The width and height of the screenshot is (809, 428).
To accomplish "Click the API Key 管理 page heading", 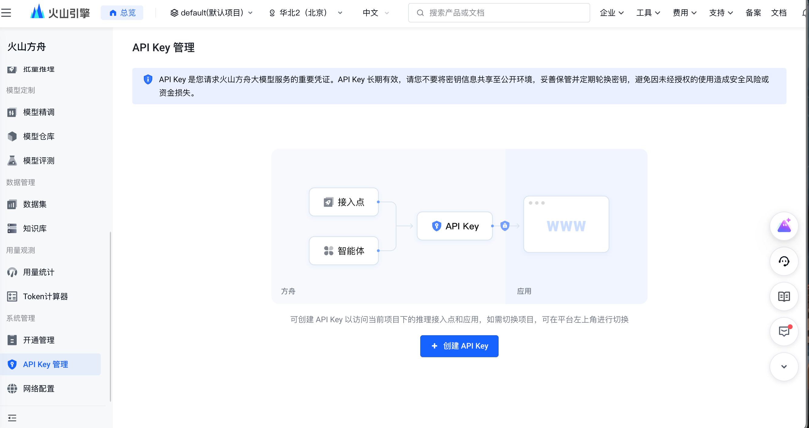I will point(163,47).
